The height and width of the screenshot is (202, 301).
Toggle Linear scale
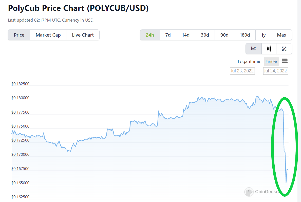pos(271,61)
